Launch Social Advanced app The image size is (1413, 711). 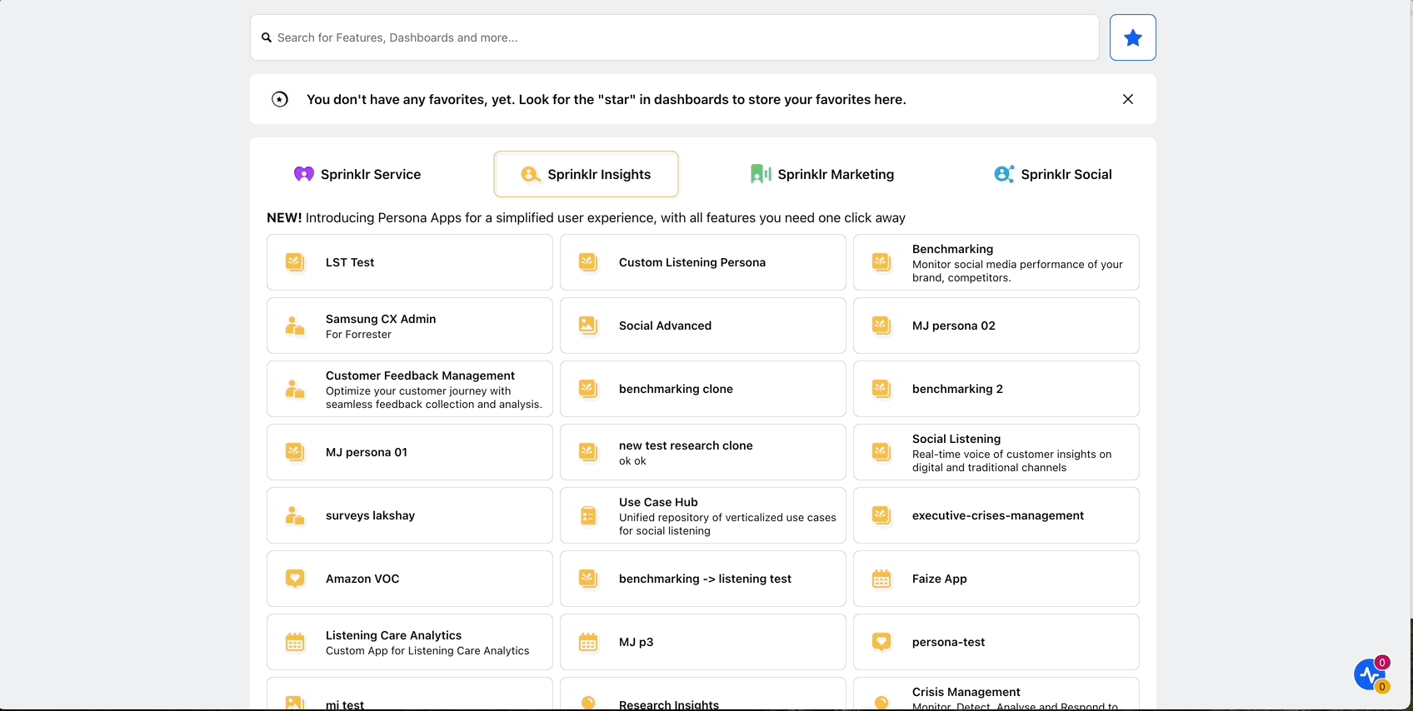(x=665, y=326)
